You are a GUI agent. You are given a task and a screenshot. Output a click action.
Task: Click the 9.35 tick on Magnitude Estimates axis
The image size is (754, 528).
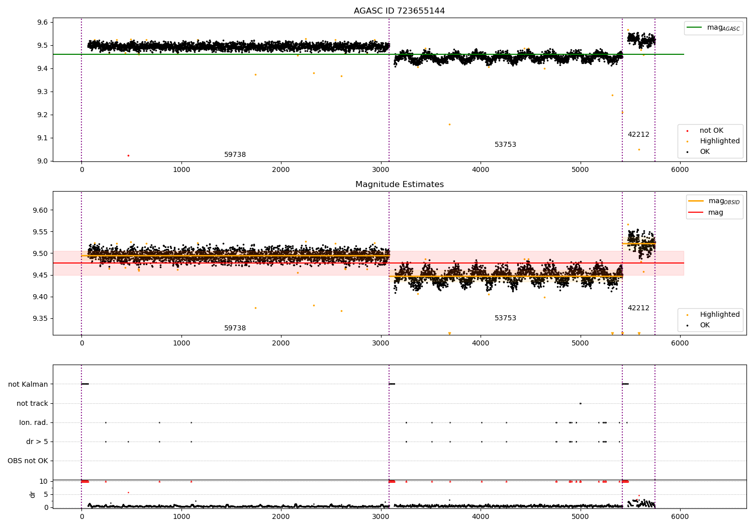40,318
